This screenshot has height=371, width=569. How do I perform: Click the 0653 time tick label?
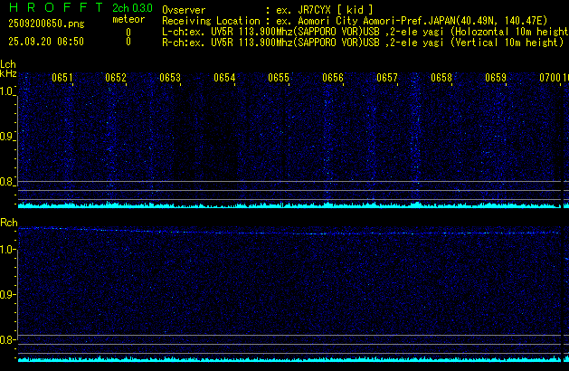click(x=170, y=78)
